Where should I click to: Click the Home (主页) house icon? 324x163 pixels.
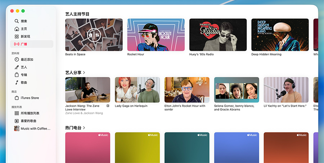17,29
